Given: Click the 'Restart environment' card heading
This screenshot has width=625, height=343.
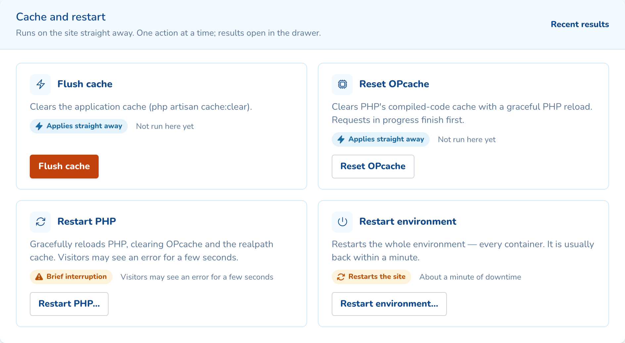Looking at the screenshot, I should pos(408,221).
